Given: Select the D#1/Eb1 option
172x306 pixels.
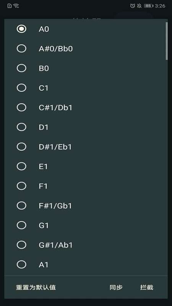Looking at the screenshot, I should click(x=21, y=146).
